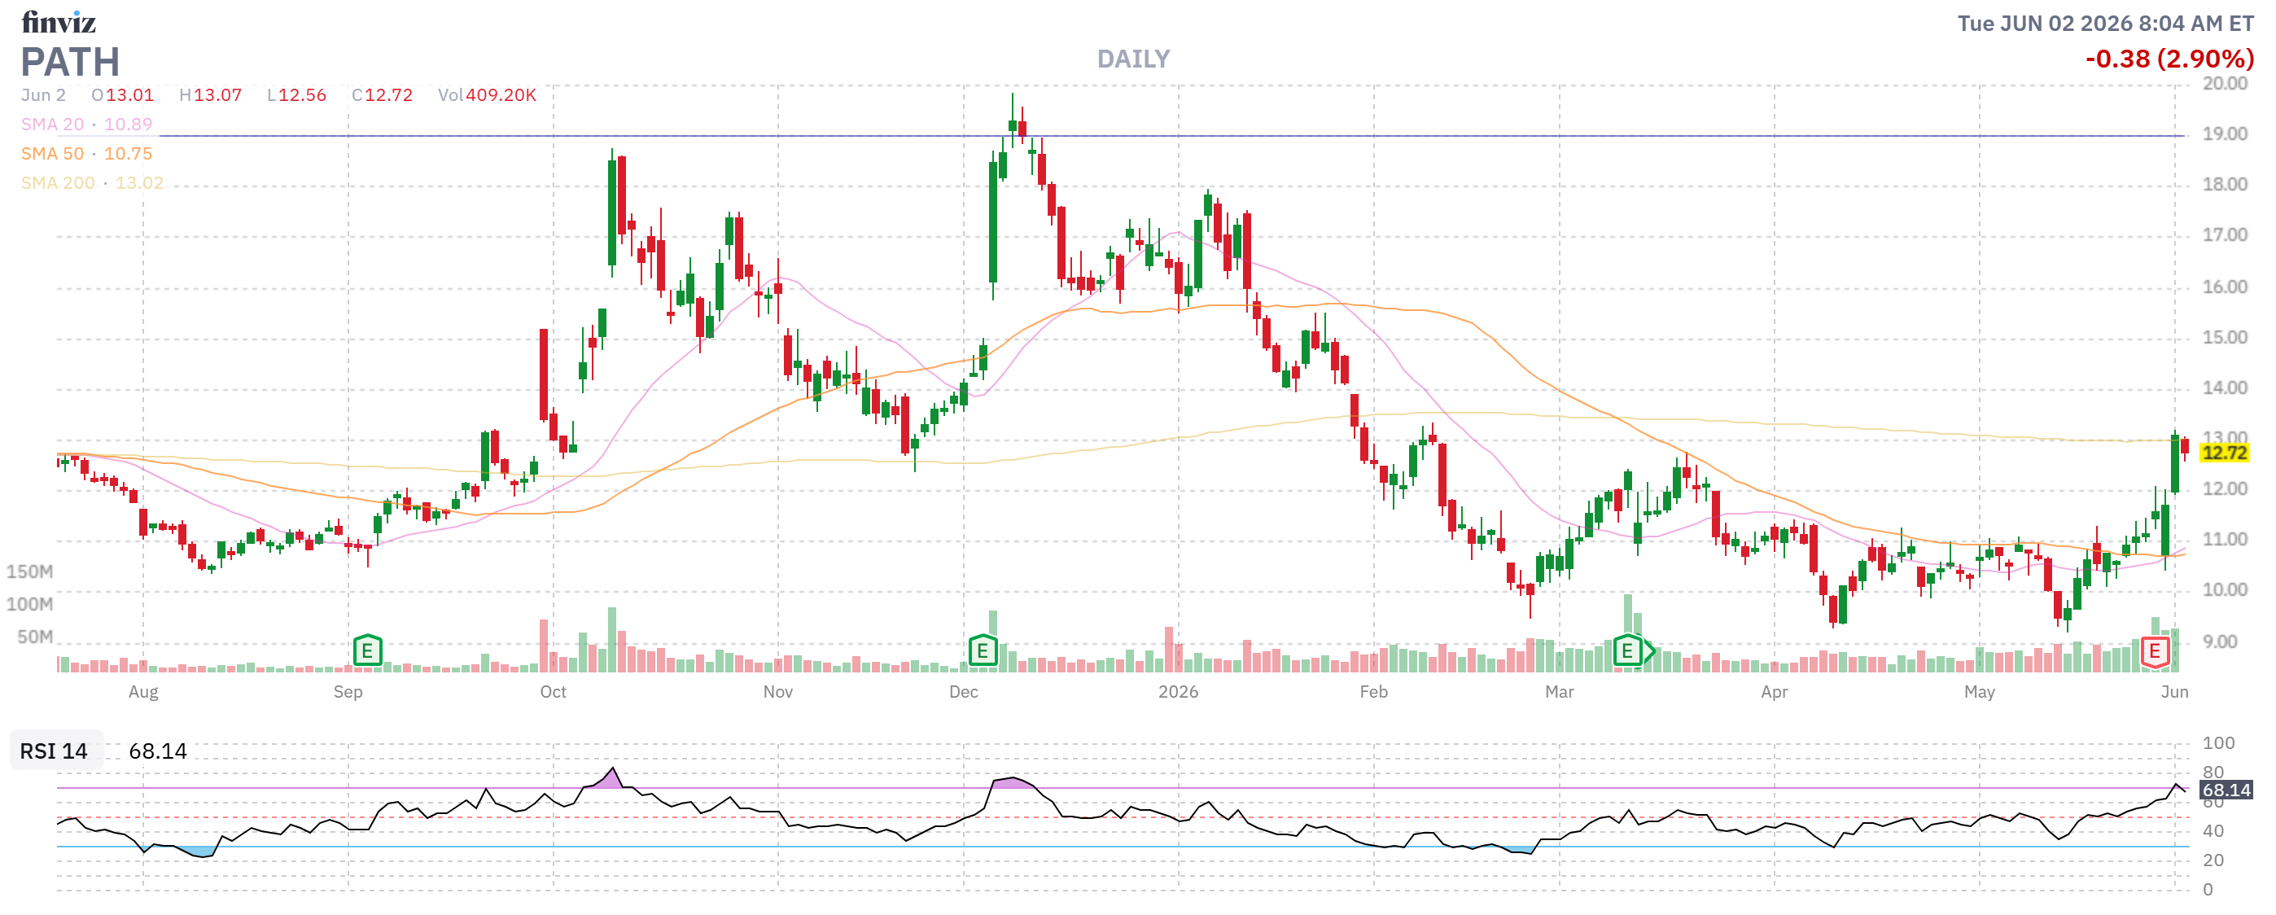Click the 20.00 price axis label
This screenshot has width=2276, height=915.
tap(2225, 84)
